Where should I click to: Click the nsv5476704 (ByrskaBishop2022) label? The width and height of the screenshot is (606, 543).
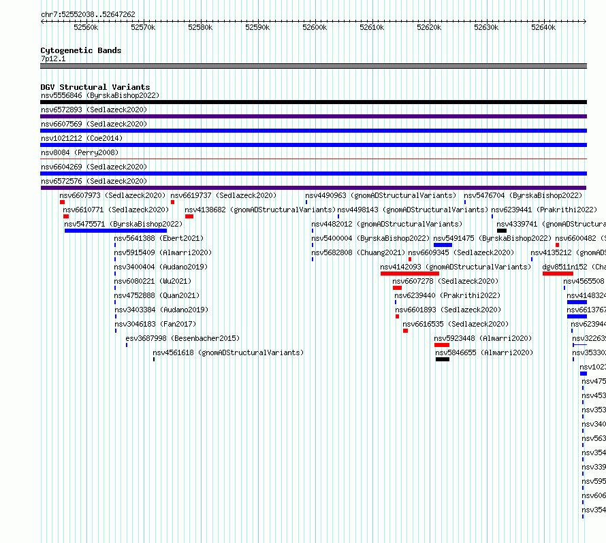coord(523,195)
